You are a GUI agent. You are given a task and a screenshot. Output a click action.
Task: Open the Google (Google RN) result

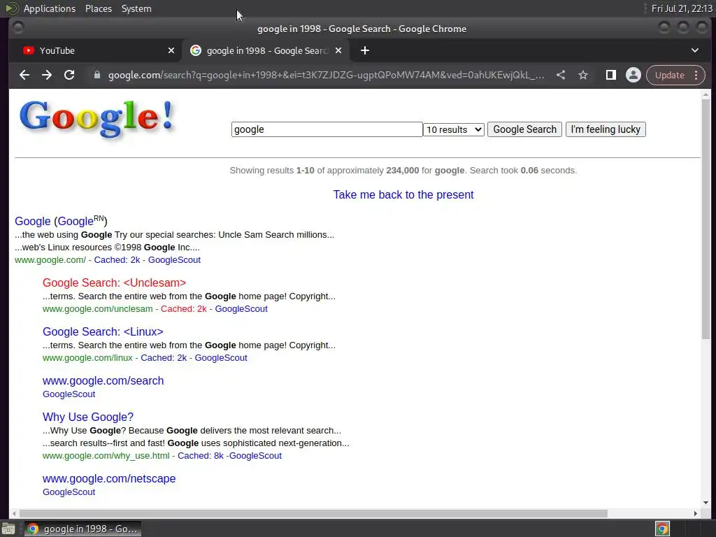[x=61, y=220]
